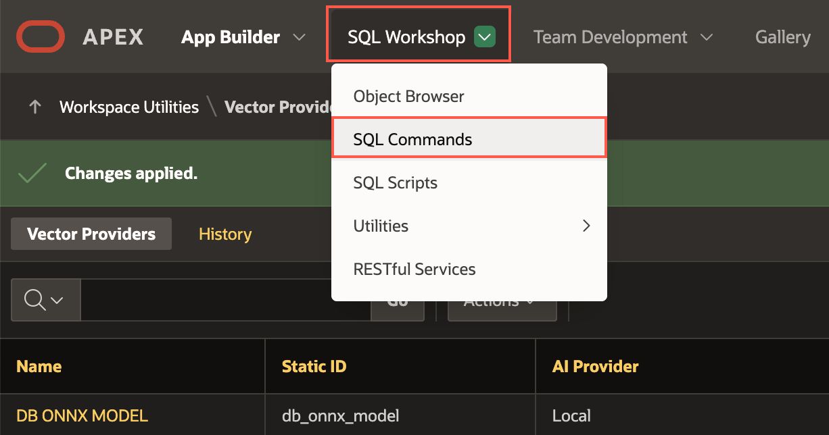The height and width of the screenshot is (435, 829).
Task: Sort by the Name column header
Action: 39,366
